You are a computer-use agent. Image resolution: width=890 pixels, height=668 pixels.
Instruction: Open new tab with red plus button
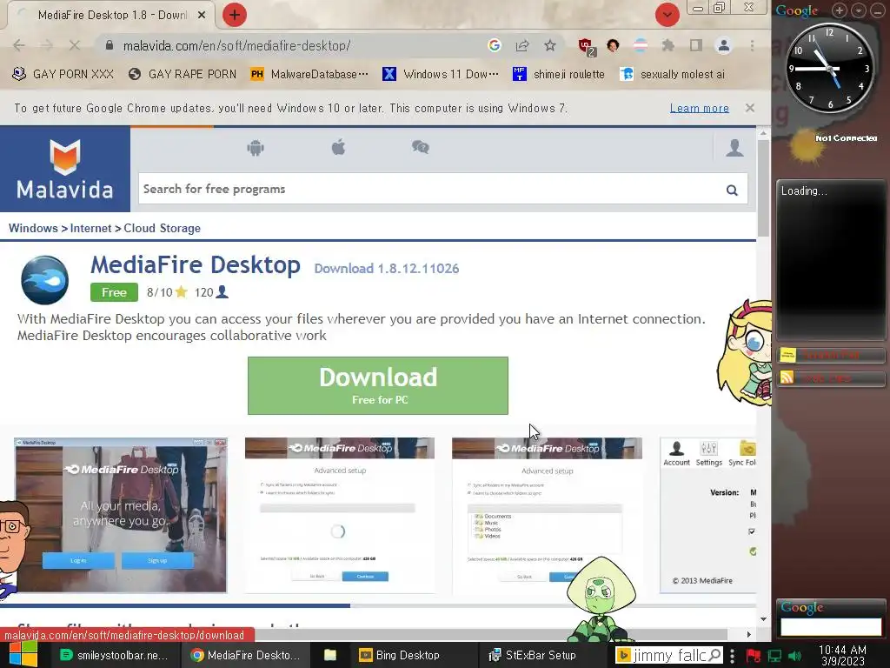coord(235,15)
